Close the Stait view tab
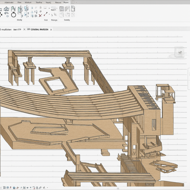The image size is (190, 190). pyautogui.click(x=24, y=29)
